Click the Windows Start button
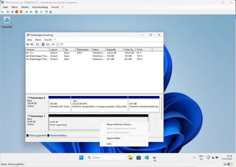 point(81,157)
